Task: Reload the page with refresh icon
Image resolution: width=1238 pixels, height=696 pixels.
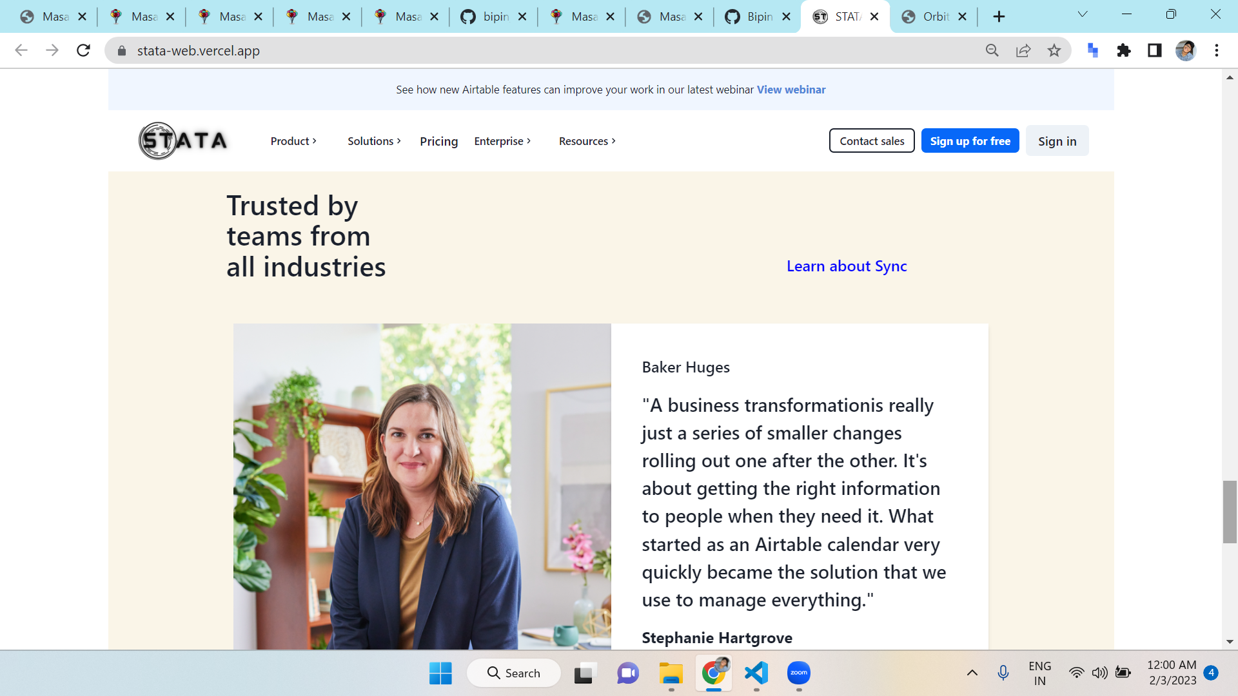Action: pos(83,50)
